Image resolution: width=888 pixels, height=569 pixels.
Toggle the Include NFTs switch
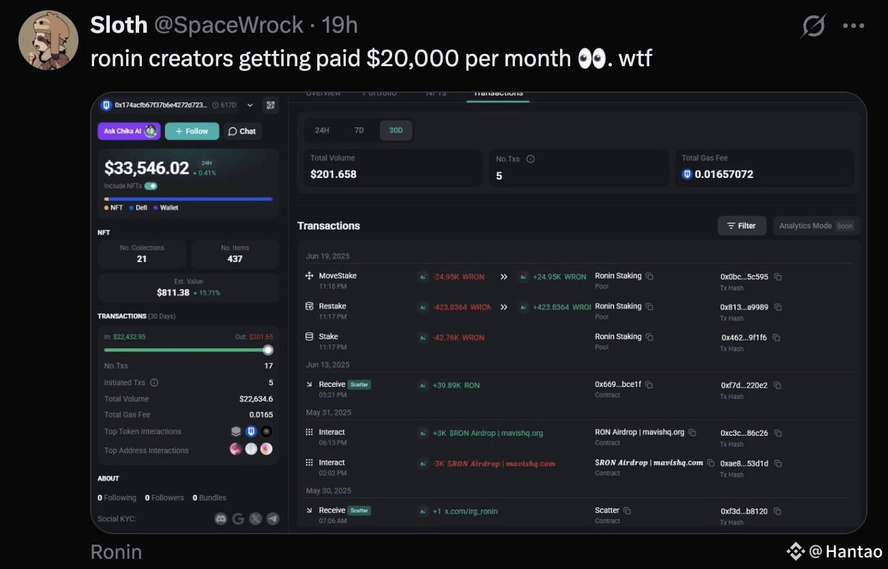click(151, 186)
